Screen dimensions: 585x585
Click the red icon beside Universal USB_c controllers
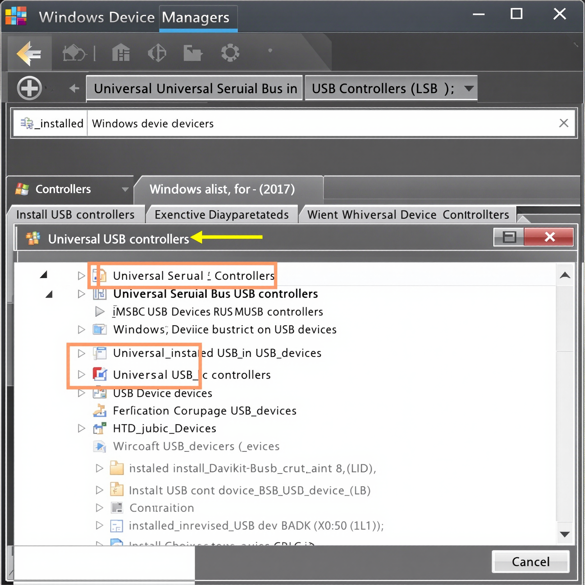[x=100, y=374]
